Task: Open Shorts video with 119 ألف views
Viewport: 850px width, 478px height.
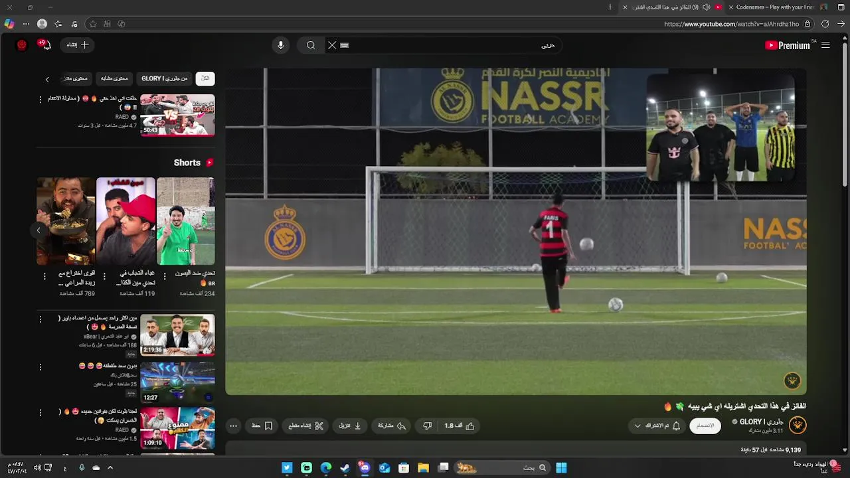Action: (x=126, y=221)
